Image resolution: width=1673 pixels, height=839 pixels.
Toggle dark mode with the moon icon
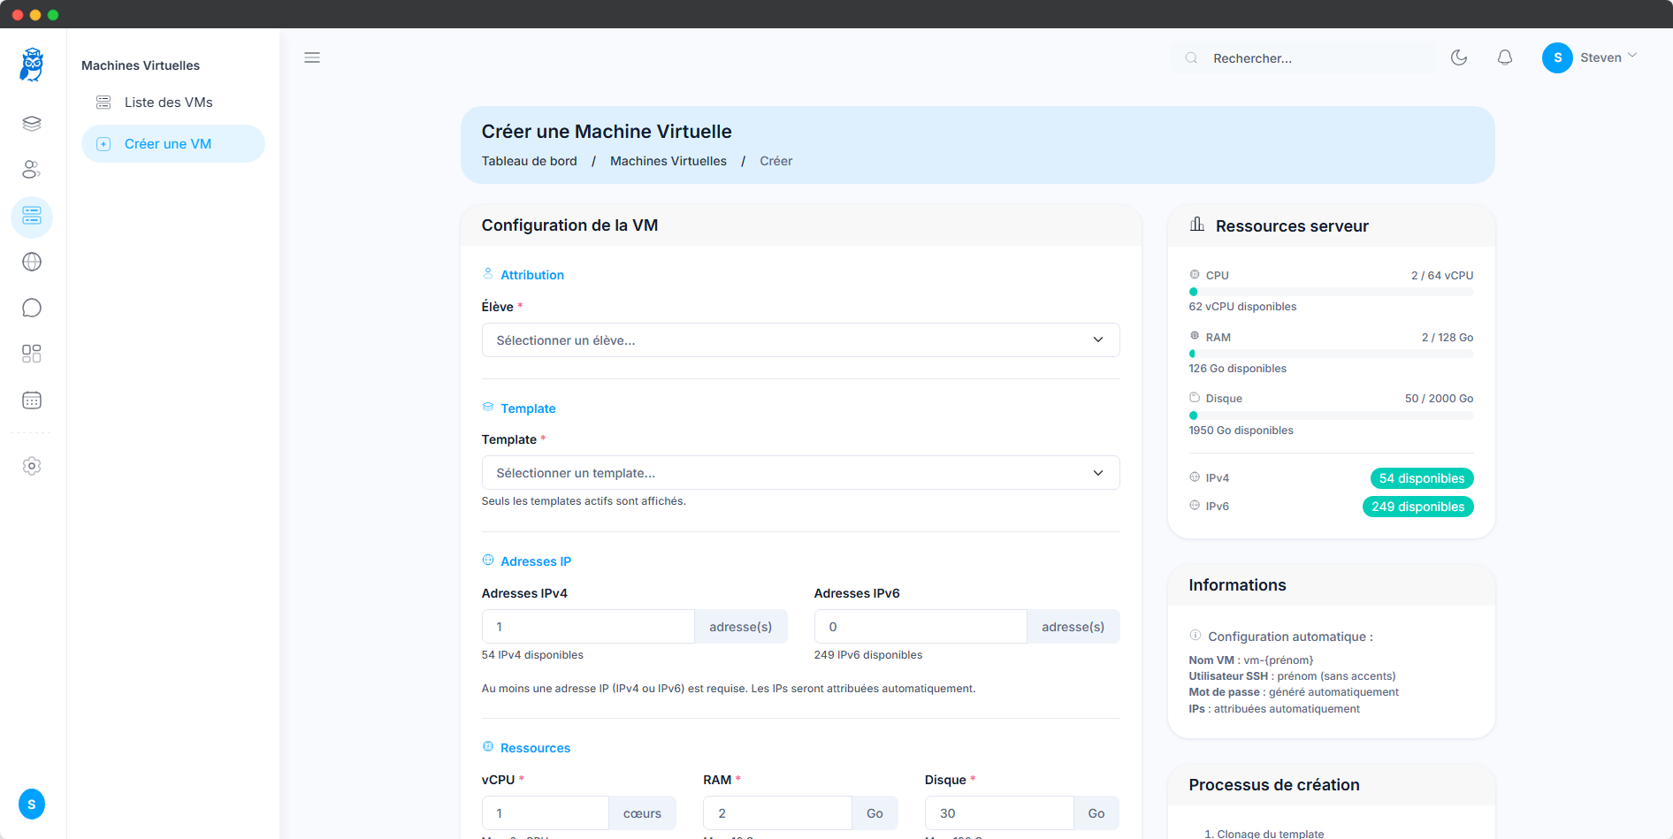(1459, 57)
